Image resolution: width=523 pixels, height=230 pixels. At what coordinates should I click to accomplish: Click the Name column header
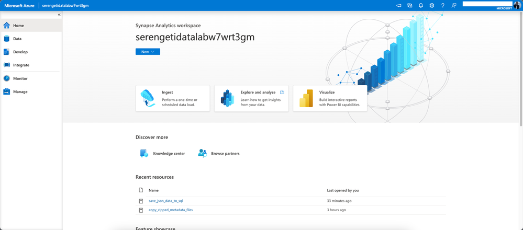153,190
